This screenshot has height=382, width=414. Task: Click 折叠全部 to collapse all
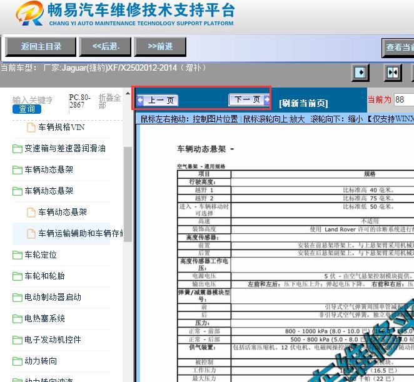pos(109,101)
